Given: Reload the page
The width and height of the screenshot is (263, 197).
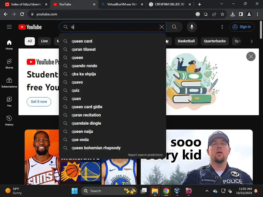Looking at the screenshot, I should tap(22, 14).
